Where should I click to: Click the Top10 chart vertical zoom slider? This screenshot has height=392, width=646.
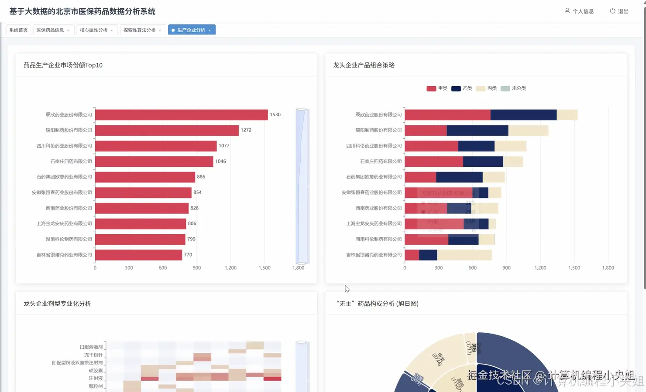tap(302, 186)
